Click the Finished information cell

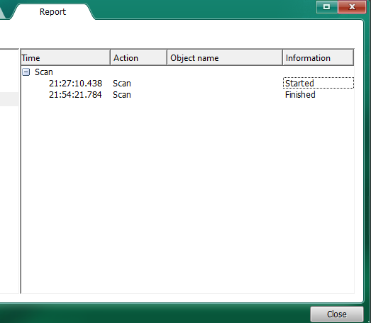coord(300,95)
